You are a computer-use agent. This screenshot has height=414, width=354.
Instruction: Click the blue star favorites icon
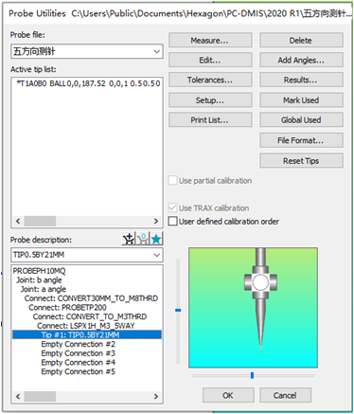coord(156,239)
